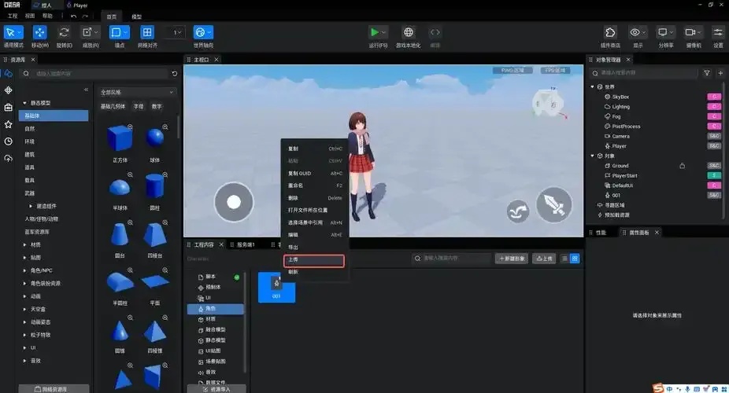Screen dimensions: 729x393
Task: Open the game localization globe icon
Action: (409, 32)
